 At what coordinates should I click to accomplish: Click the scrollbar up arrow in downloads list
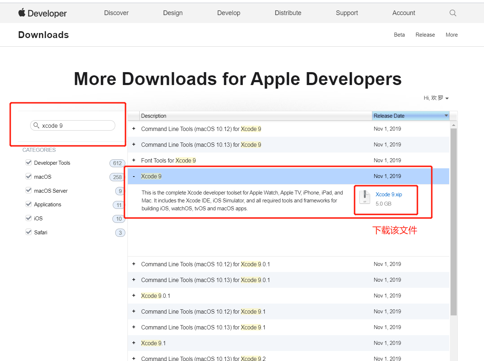(453, 125)
